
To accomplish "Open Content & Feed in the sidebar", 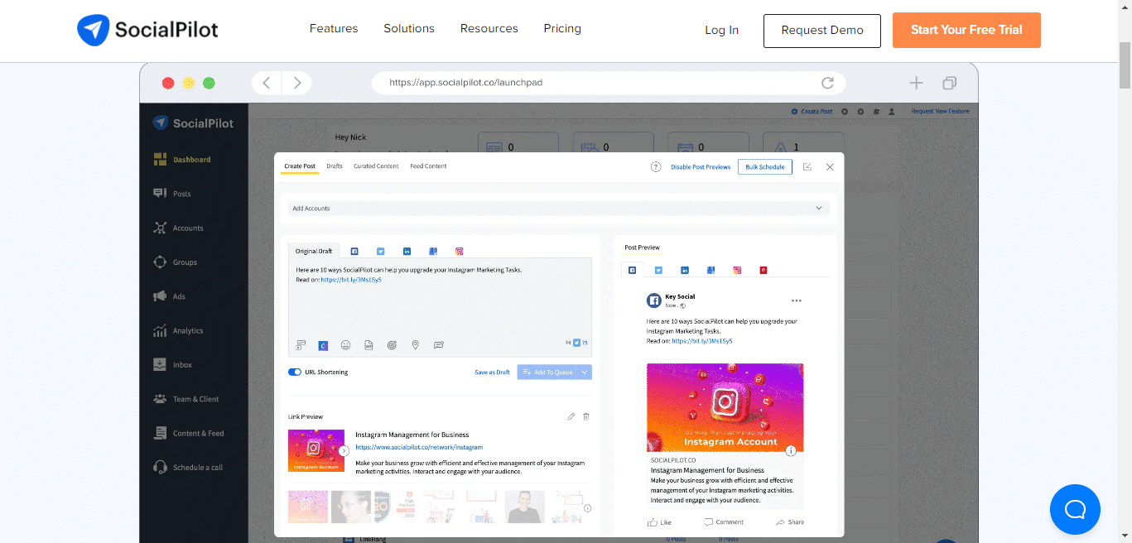I will pos(189,433).
